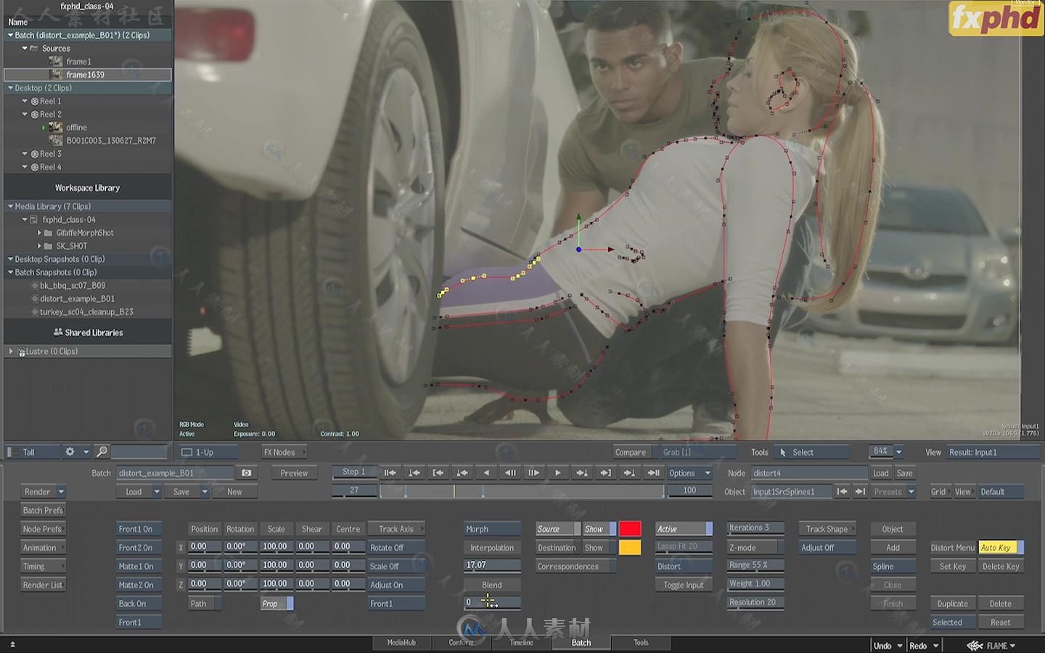Select the frame1639 clip in Sources

coord(88,75)
